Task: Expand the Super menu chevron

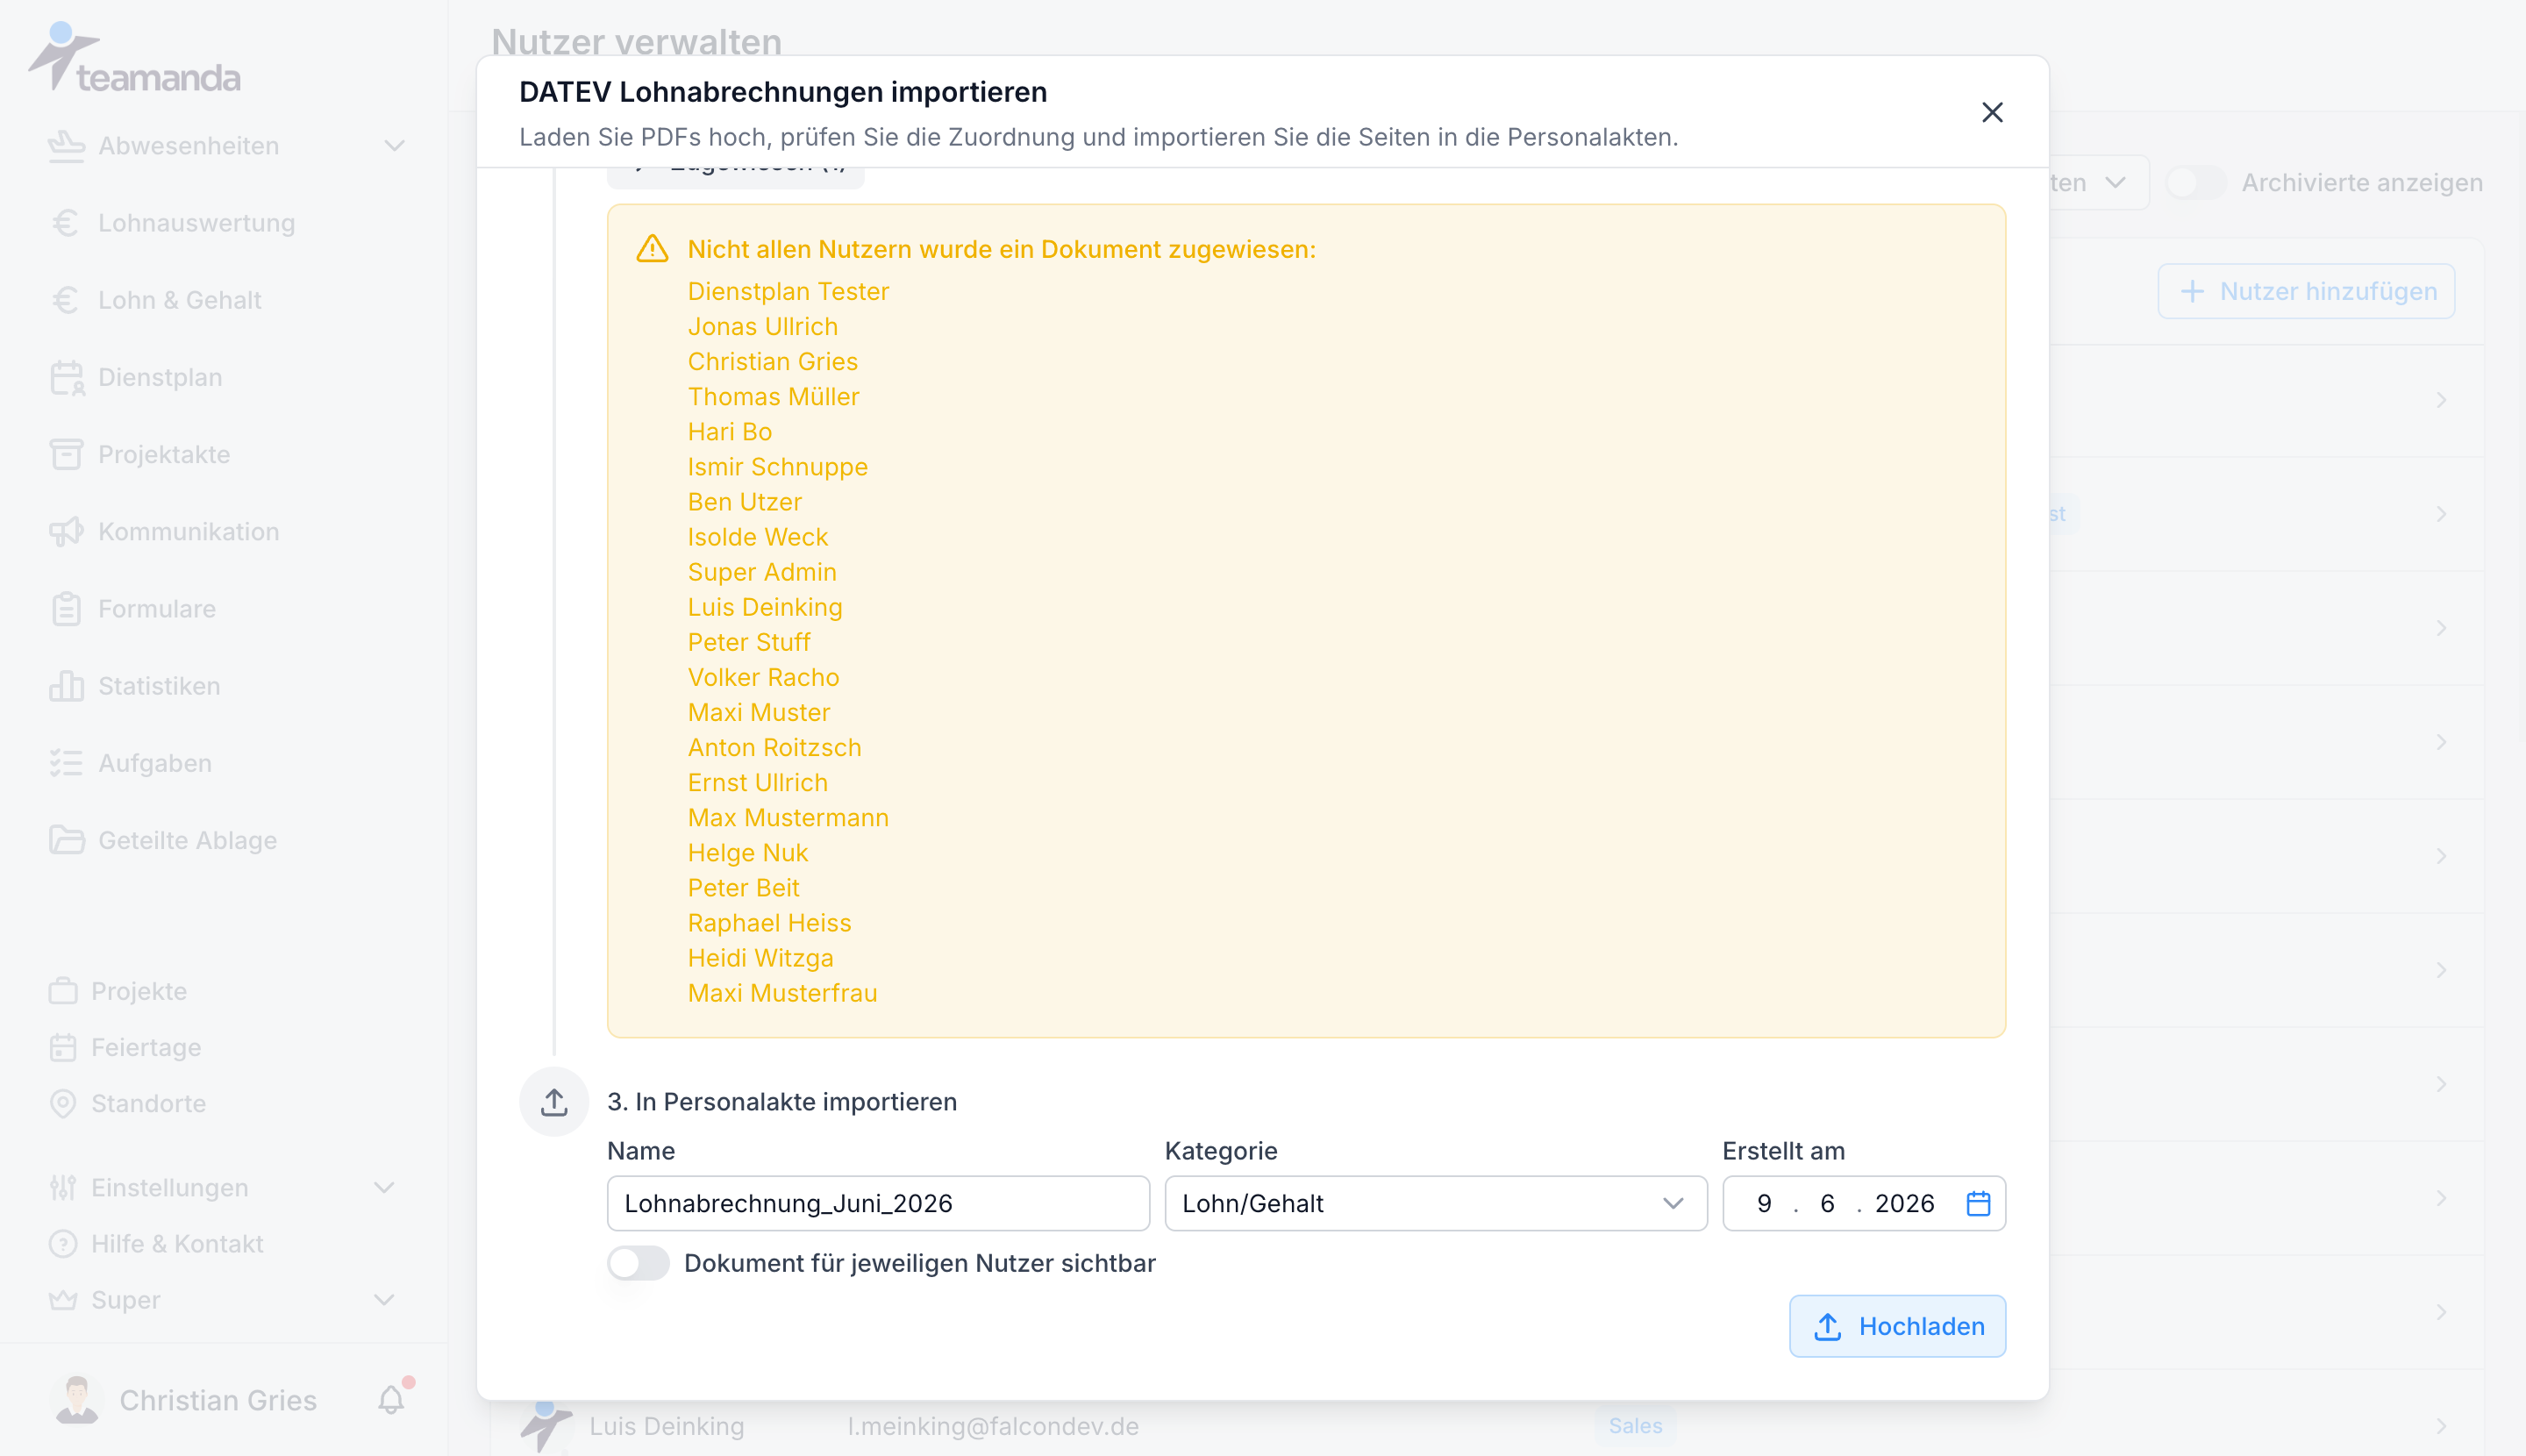Action: [x=384, y=1300]
